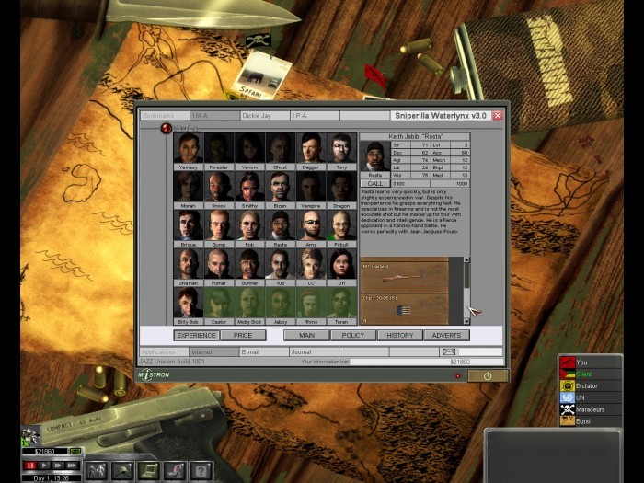Select the You faction flag icon
This screenshot has width=644, height=483.
click(x=568, y=362)
